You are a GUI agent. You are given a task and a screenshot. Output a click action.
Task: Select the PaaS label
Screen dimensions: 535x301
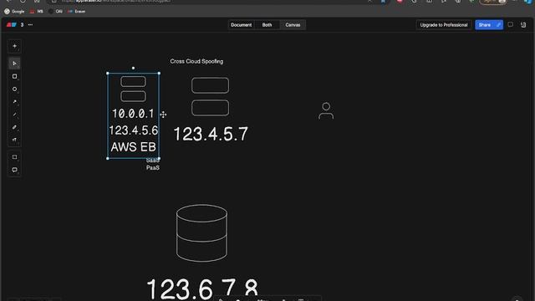point(153,167)
